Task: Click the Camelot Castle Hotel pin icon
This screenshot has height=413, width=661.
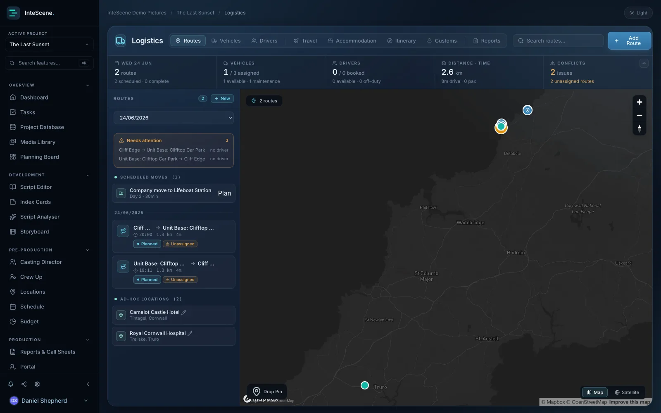Action: click(121, 315)
